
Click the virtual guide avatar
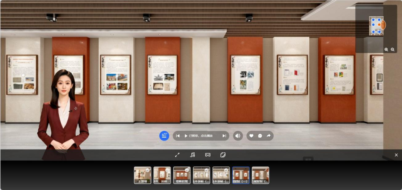63,113
